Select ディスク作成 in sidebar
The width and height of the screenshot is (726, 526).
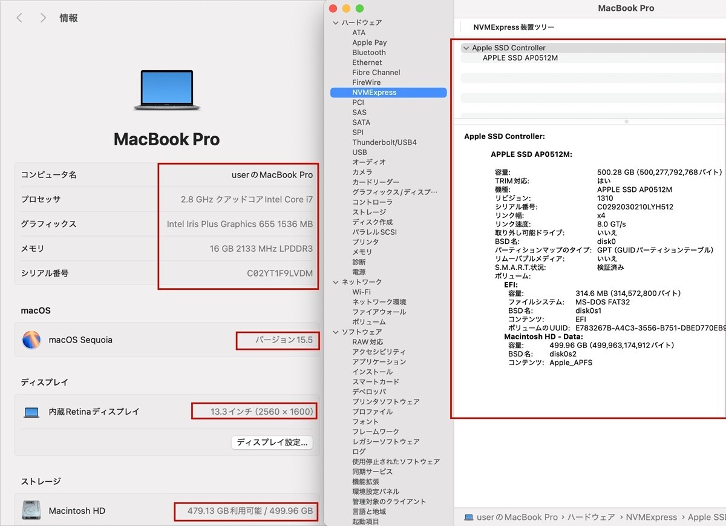click(372, 222)
